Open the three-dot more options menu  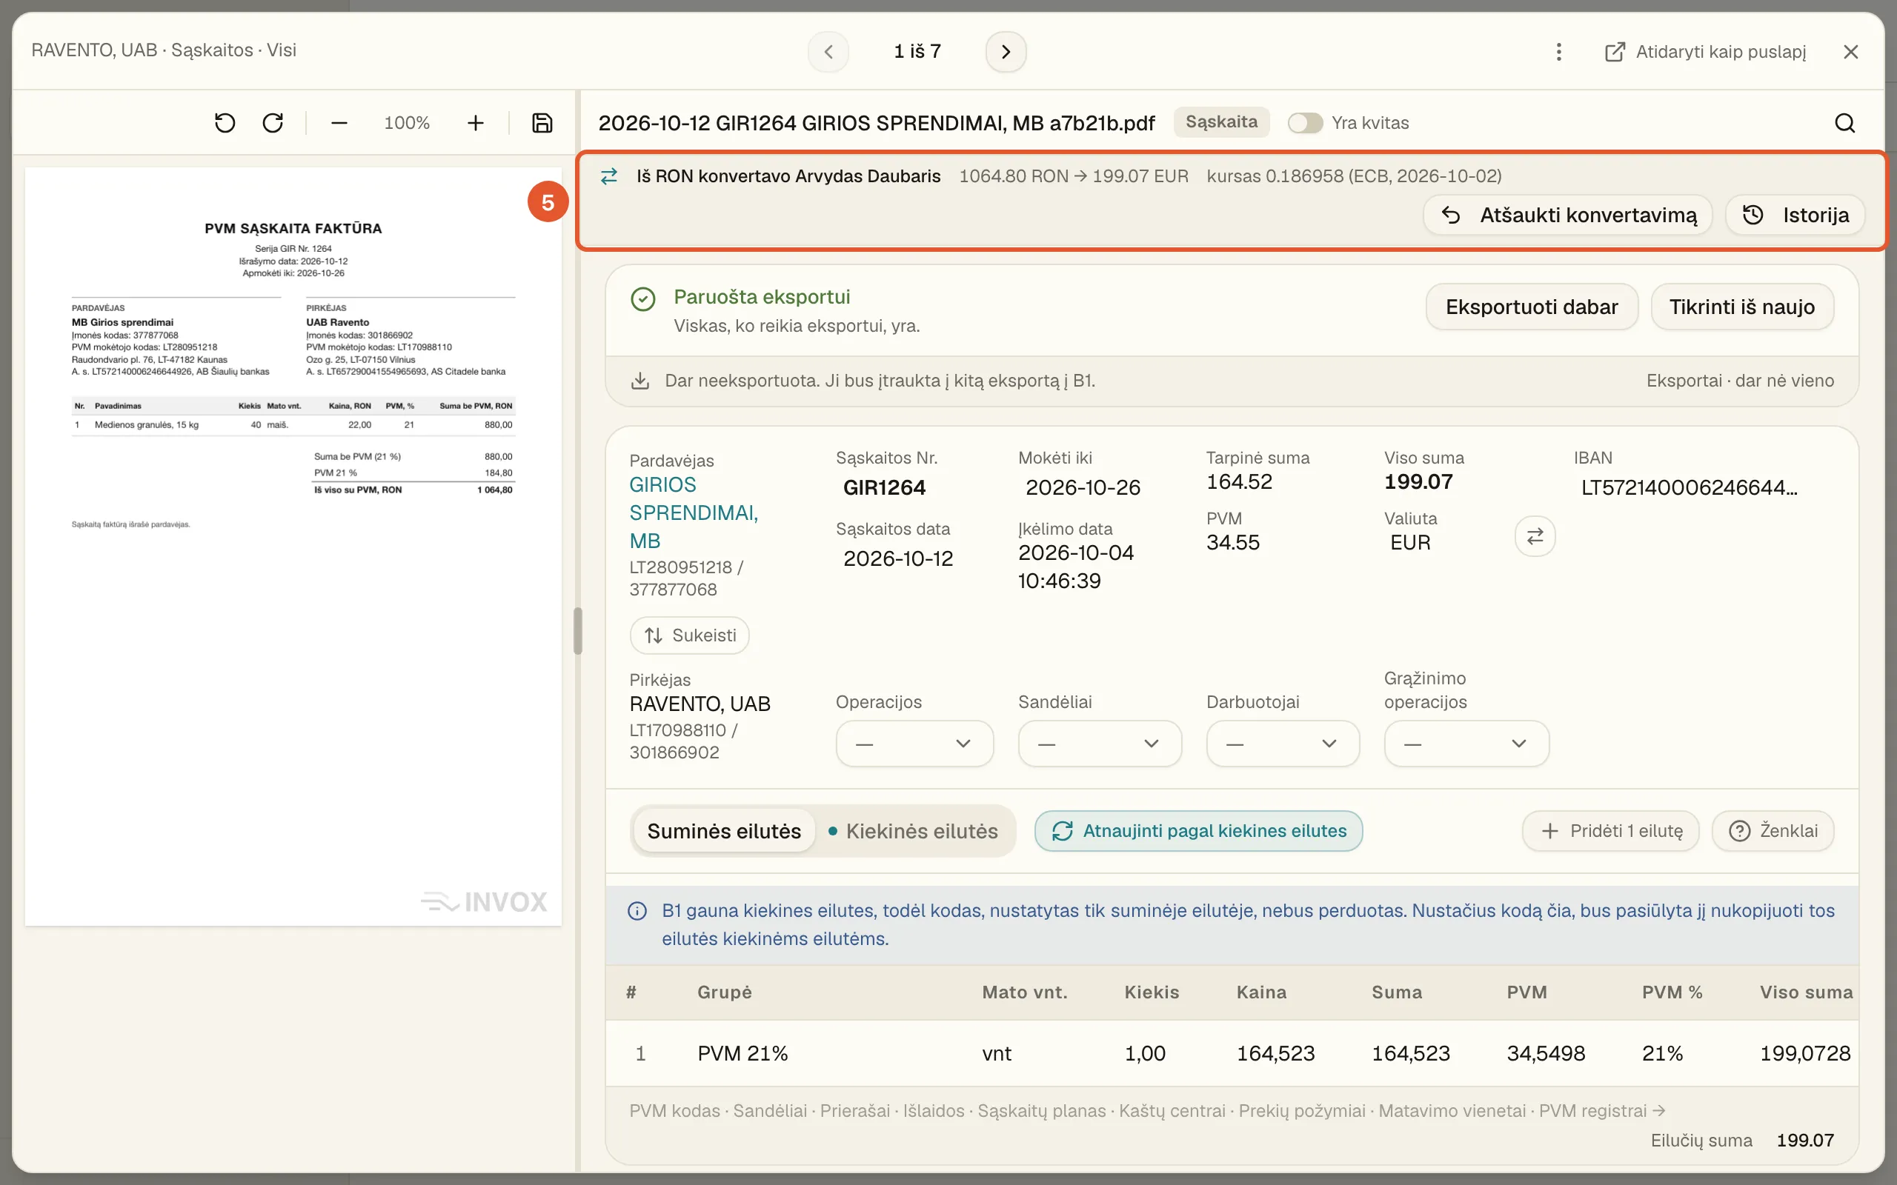[1558, 52]
